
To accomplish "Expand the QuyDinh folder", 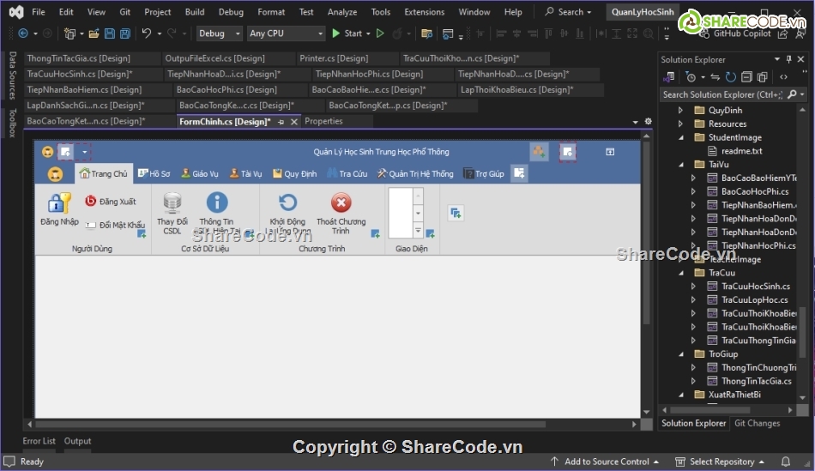I will coord(680,110).
